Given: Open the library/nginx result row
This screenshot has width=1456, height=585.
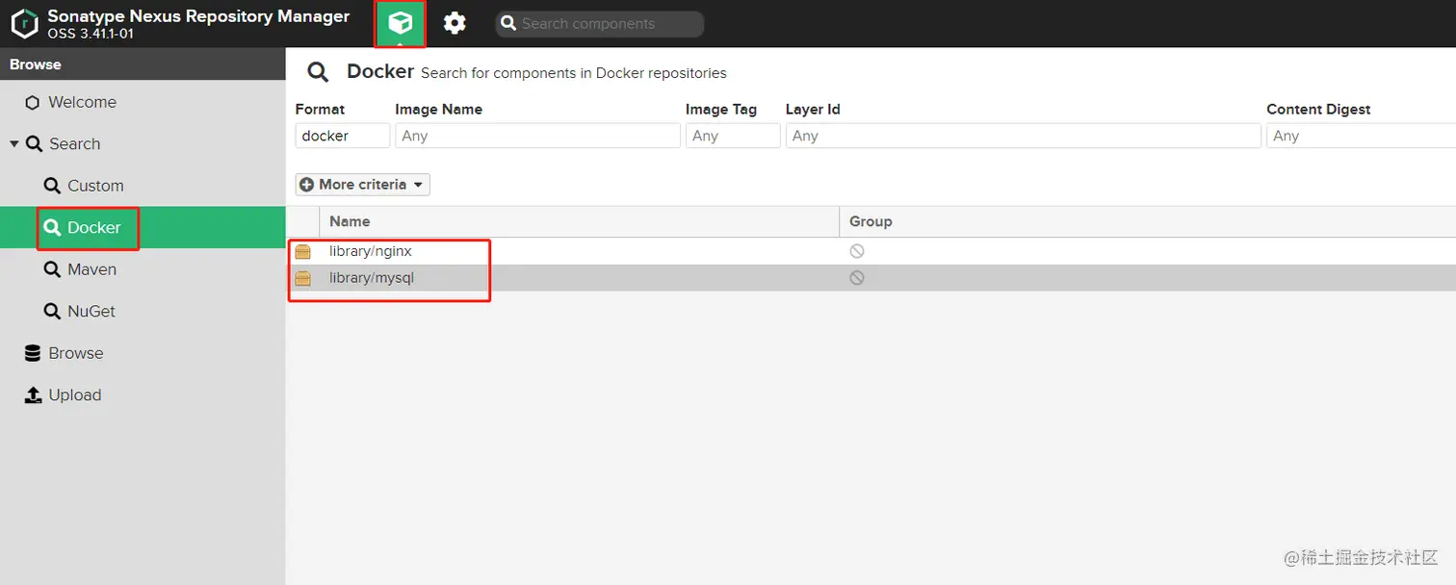Looking at the screenshot, I should point(871,251).
